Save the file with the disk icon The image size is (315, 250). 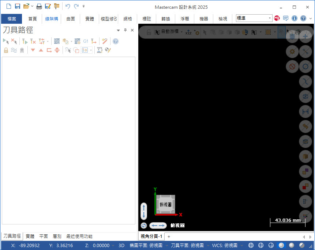coord(18,6)
